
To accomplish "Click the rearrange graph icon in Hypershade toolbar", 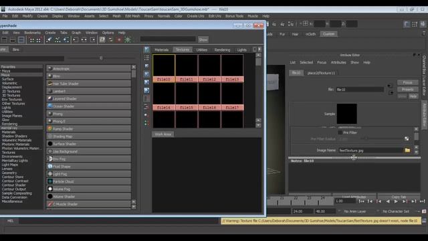I will [x=58, y=40].
